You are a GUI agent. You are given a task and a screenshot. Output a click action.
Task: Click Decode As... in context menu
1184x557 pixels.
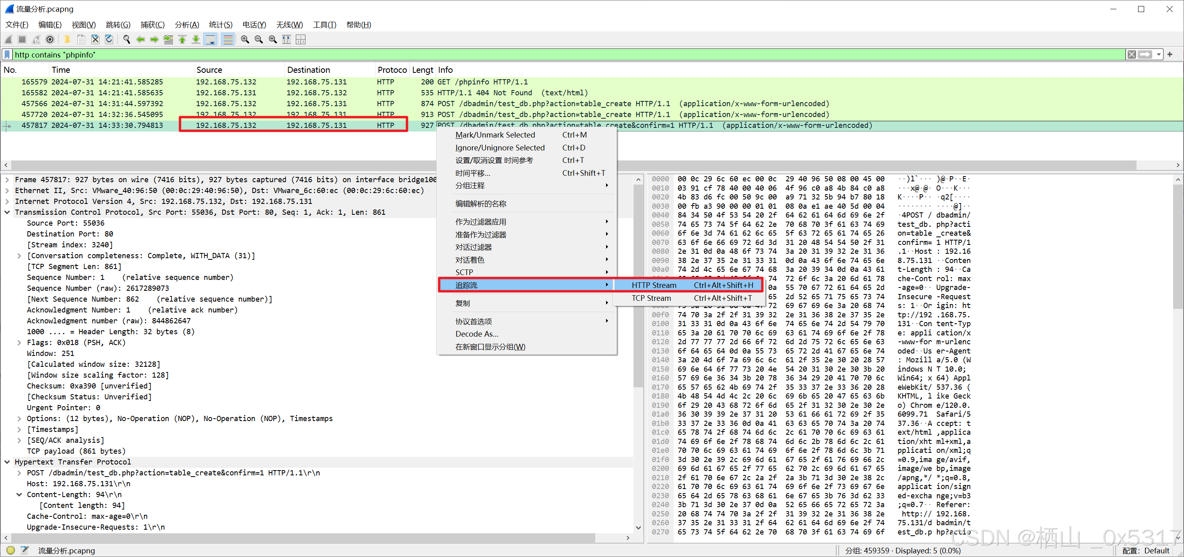click(476, 334)
